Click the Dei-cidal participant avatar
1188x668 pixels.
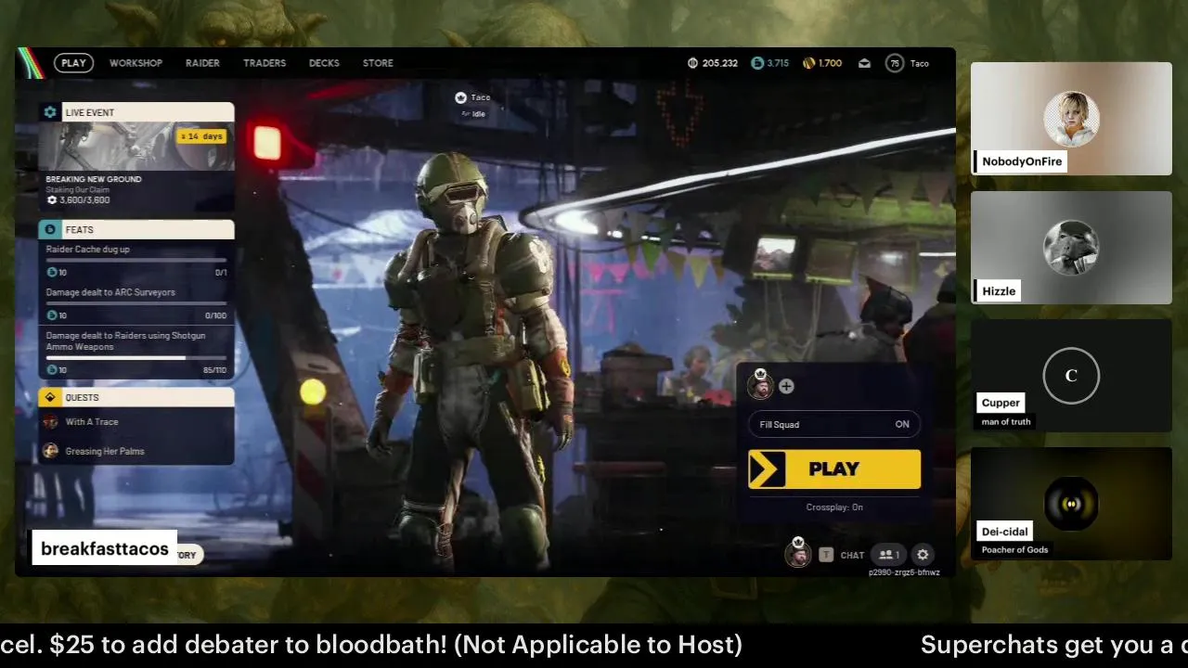1071,504
